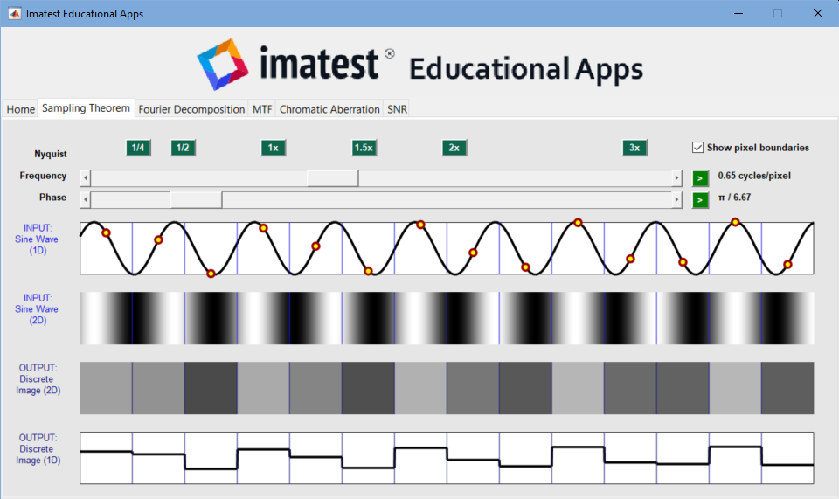Set Nyquist frequency to 1/2
839x499 pixels.
[183, 148]
